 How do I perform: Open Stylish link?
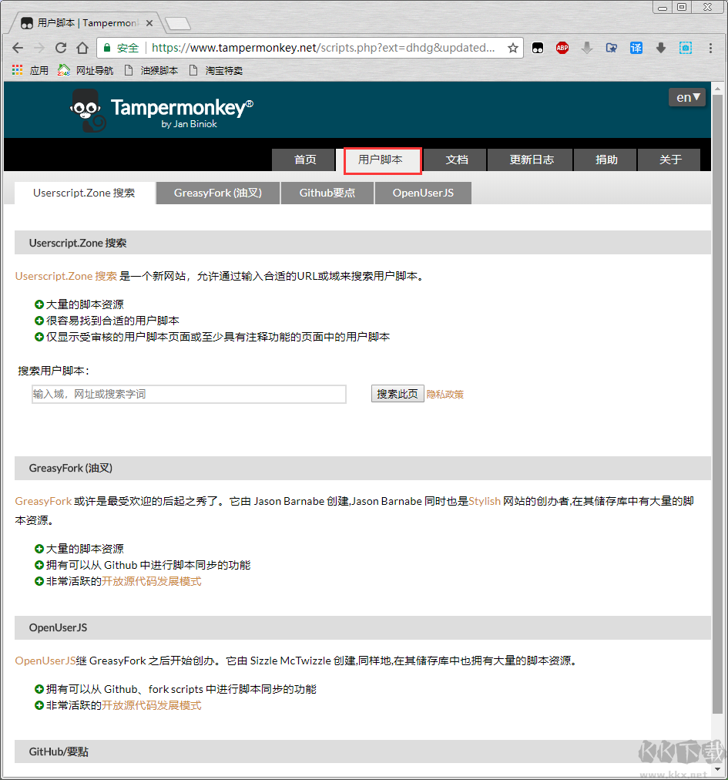[485, 501]
